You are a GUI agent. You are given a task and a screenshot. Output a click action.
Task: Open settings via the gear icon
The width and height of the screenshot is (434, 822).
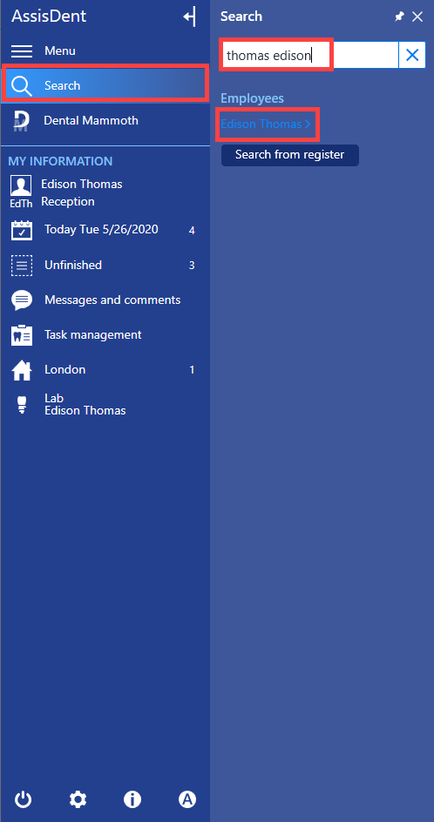[x=78, y=799]
